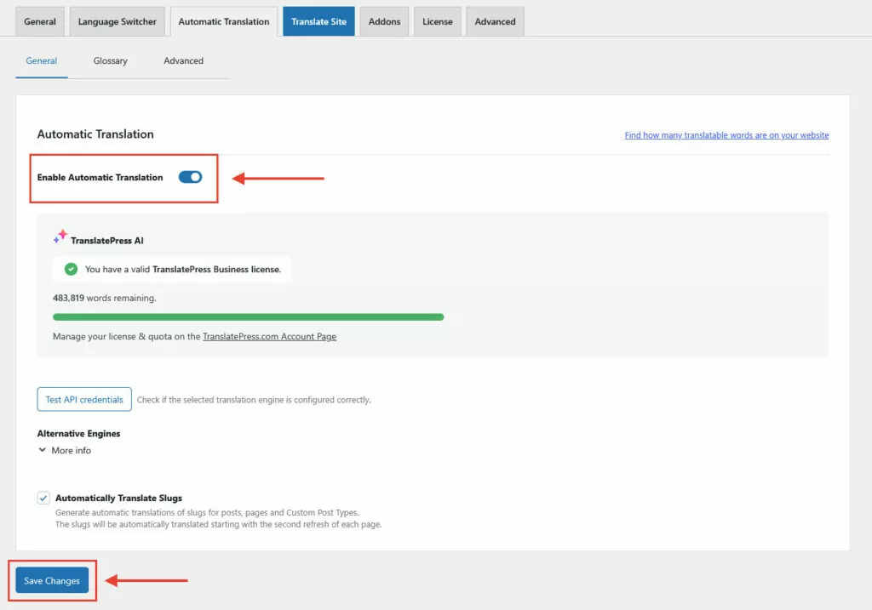Click the Enable Automatic Translation label

point(100,178)
